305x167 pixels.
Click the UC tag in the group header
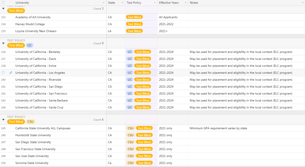(30, 45)
